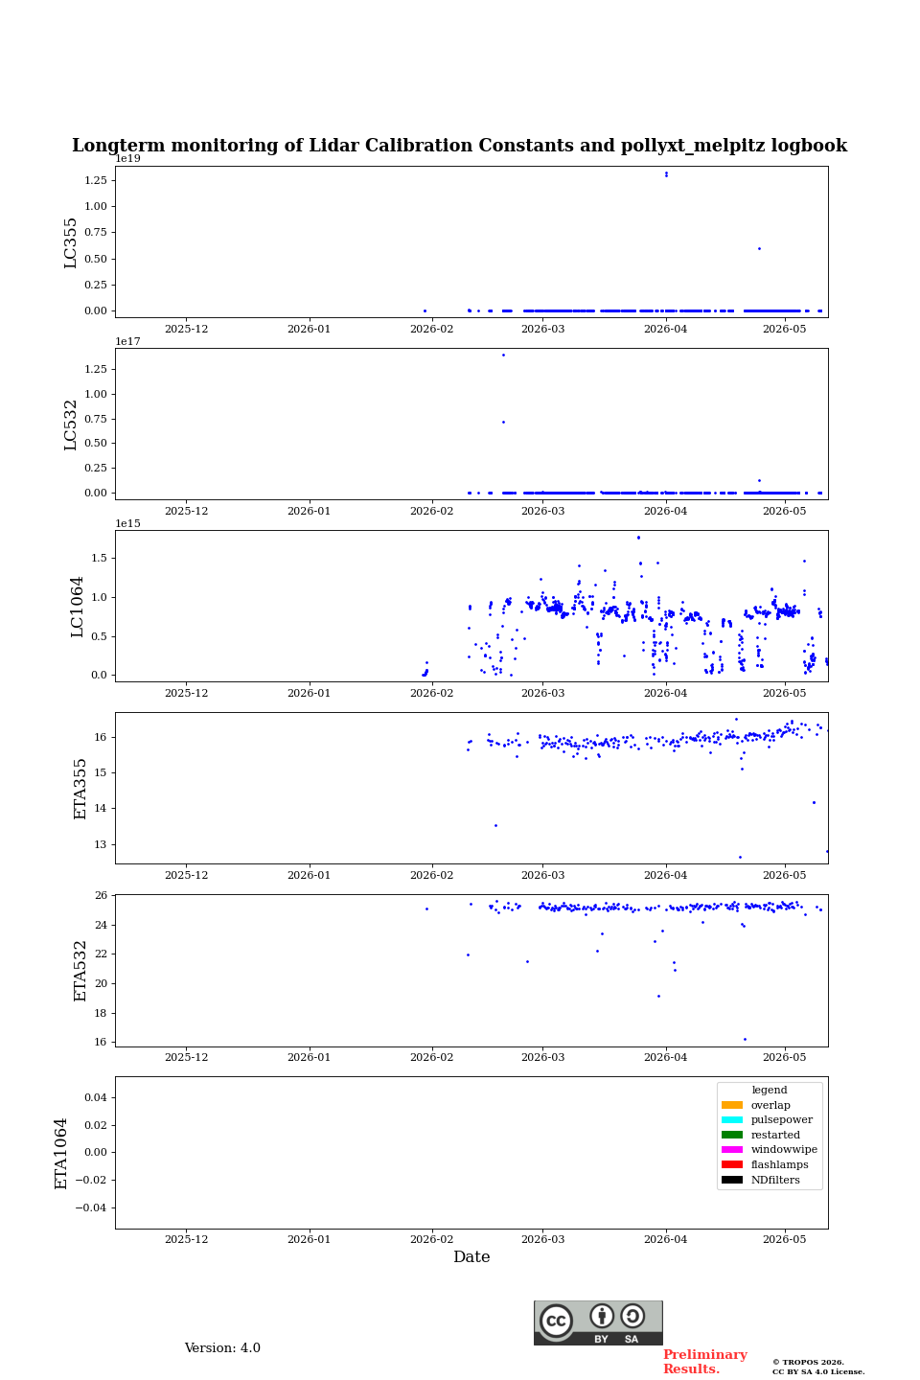The height and width of the screenshot is (1380, 920).
Task: Click the 2026-05 tick label under ETA355 plot
Action: point(785,875)
